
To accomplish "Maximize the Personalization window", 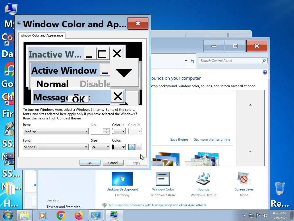I will click(x=235, y=46).
